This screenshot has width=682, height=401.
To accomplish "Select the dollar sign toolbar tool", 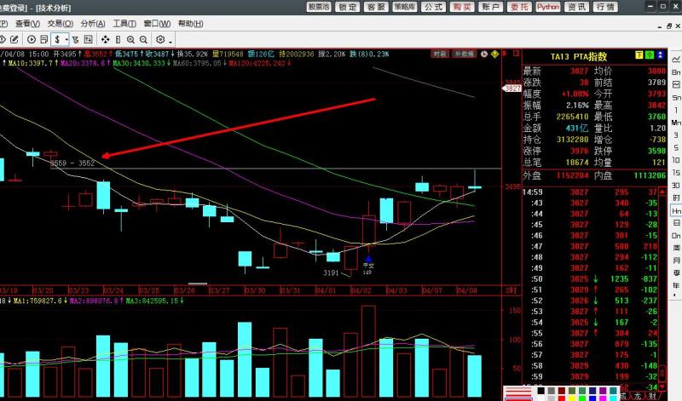I will click(x=57, y=39).
